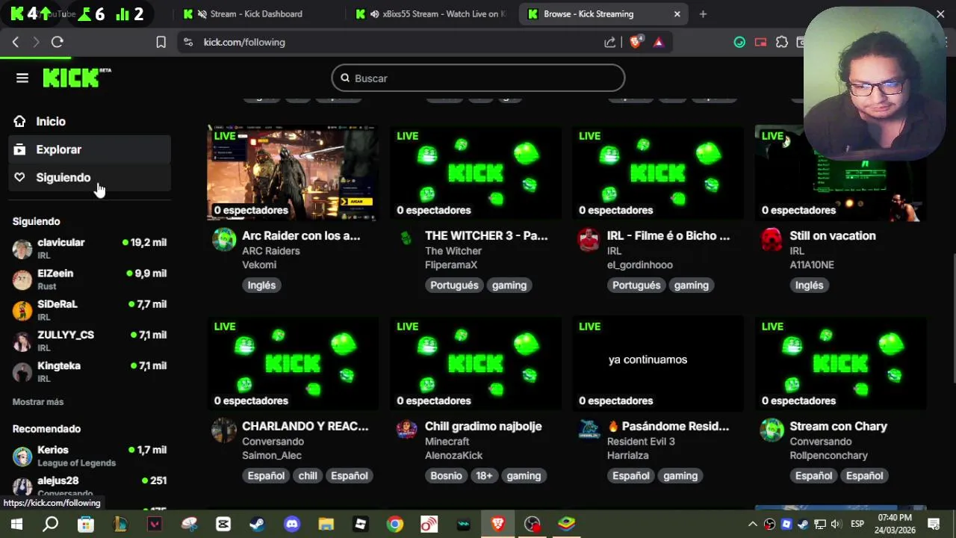Open the ARC Raiders stream thumbnail

tap(293, 173)
